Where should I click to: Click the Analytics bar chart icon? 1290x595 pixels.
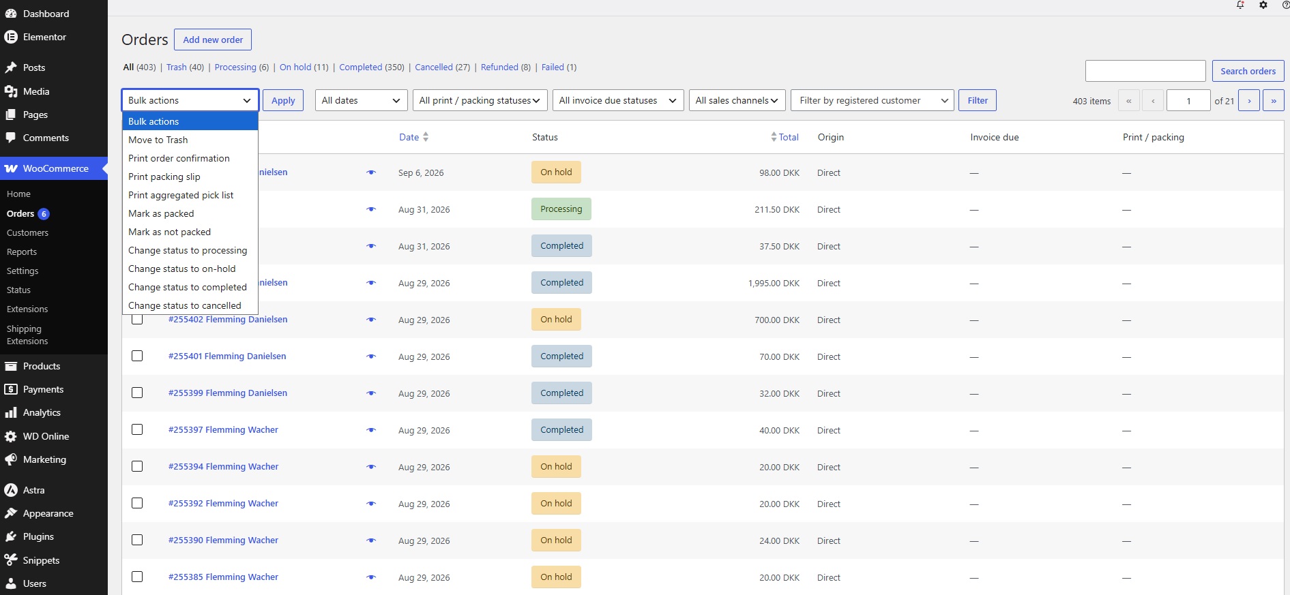[11, 412]
